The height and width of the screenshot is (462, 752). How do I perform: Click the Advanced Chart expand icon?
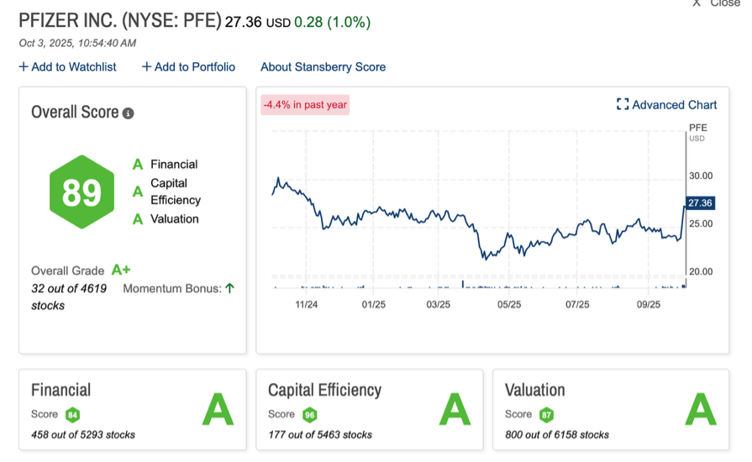point(623,105)
